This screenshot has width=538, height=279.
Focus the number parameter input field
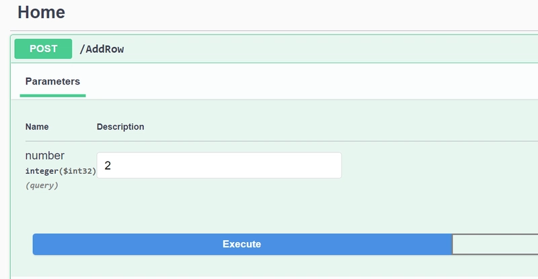(x=219, y=166)
